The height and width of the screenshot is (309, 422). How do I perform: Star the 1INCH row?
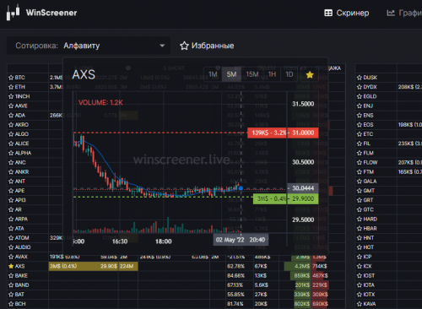pos(11,96)
